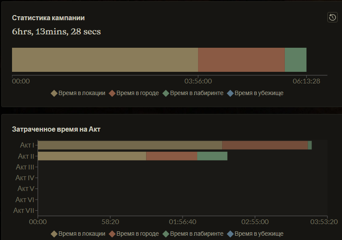Select the Акт II location time segment

pyautogui.click(x=92, y=156)
